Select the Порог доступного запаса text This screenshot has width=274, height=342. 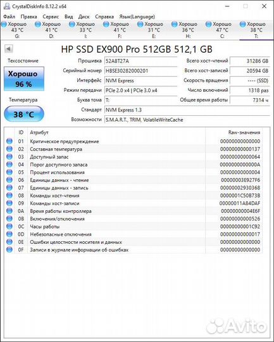pos(59,165)
